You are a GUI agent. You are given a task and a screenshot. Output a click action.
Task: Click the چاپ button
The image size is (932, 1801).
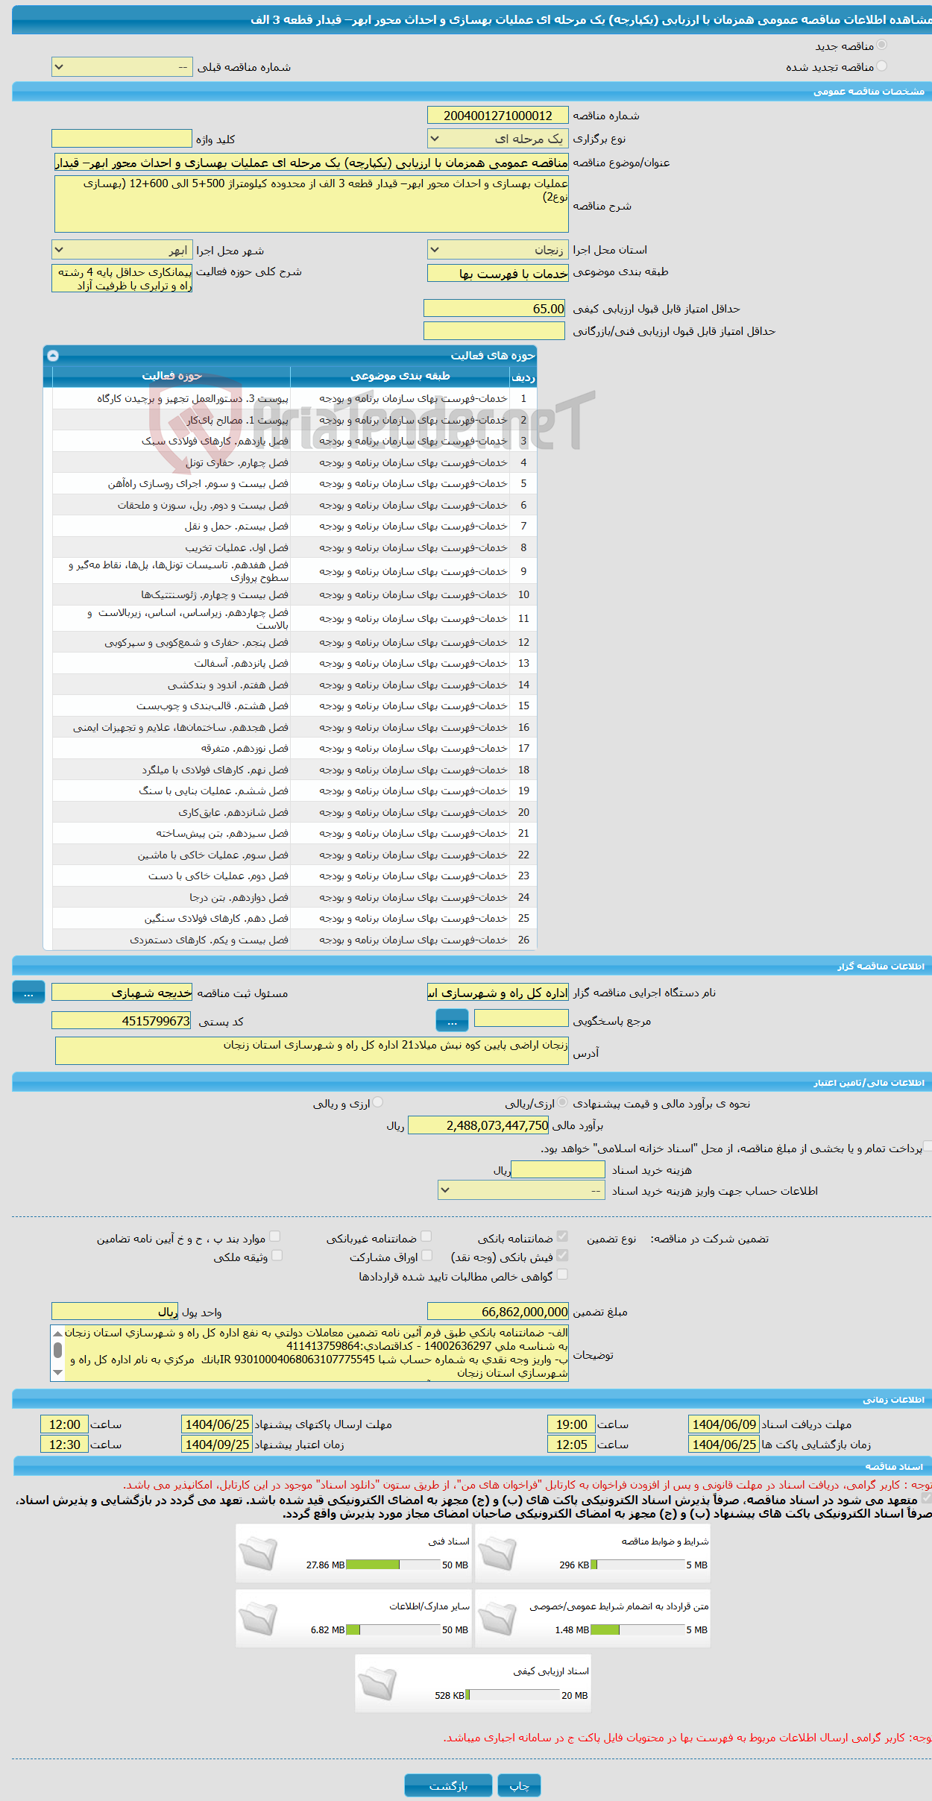(519, 1785)
